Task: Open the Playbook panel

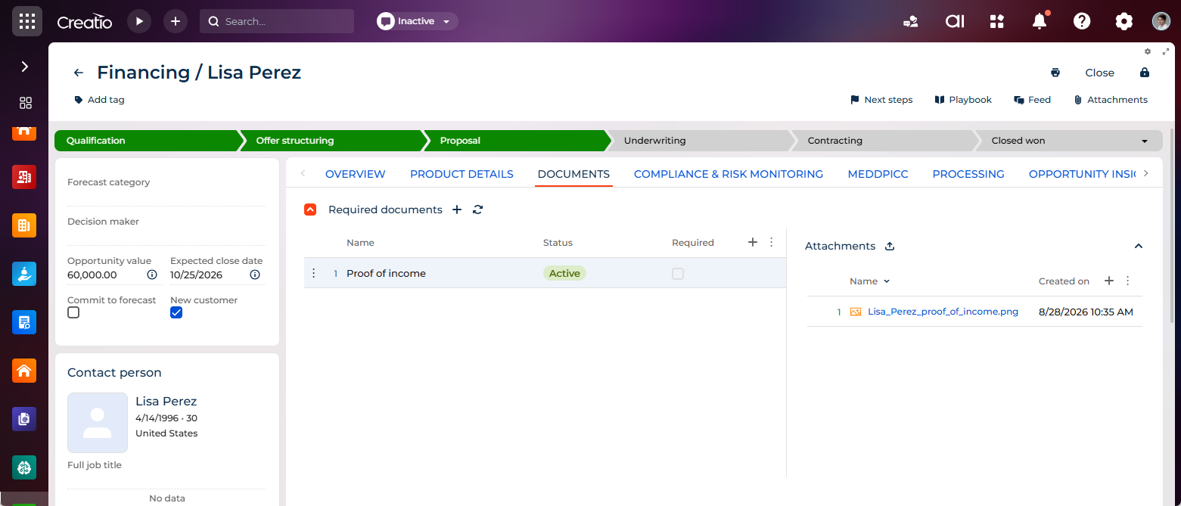Action: 963,100
